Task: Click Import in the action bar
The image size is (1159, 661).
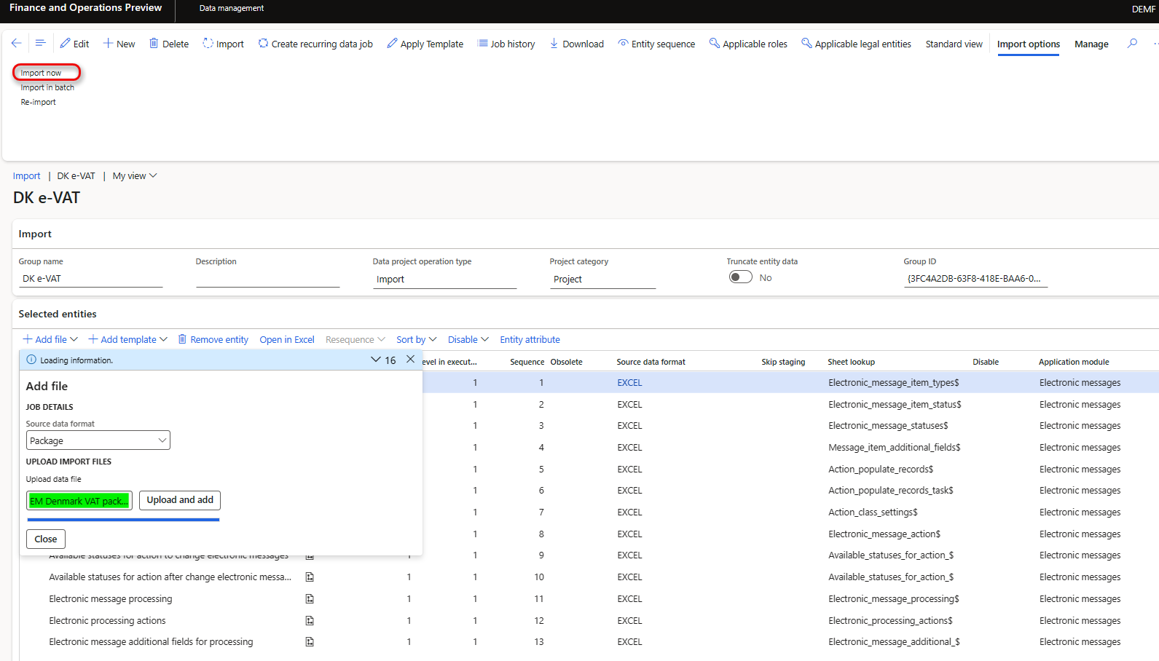Action: point(223,44)
